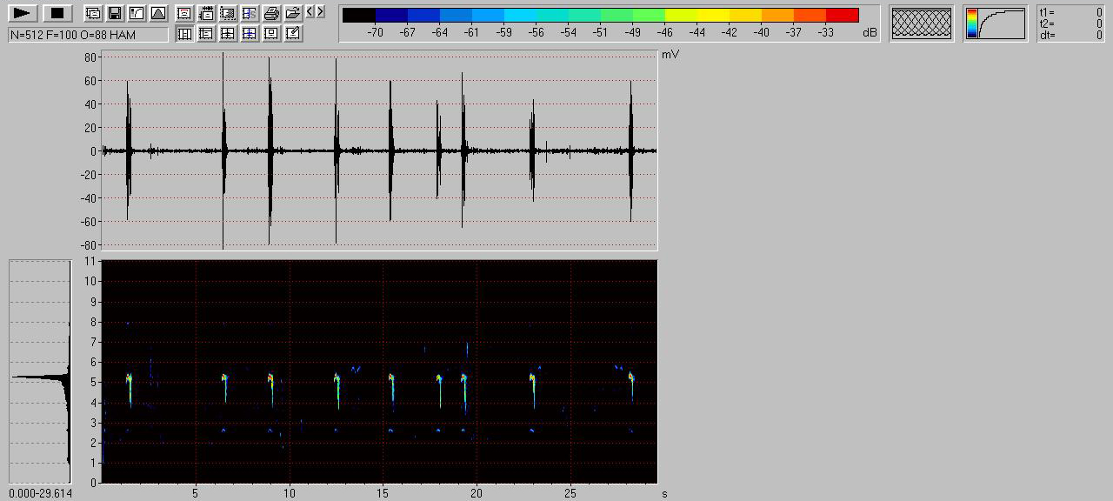1113x501 pixels.
Task: Click the left arrow navigation button
Action: 310,12
